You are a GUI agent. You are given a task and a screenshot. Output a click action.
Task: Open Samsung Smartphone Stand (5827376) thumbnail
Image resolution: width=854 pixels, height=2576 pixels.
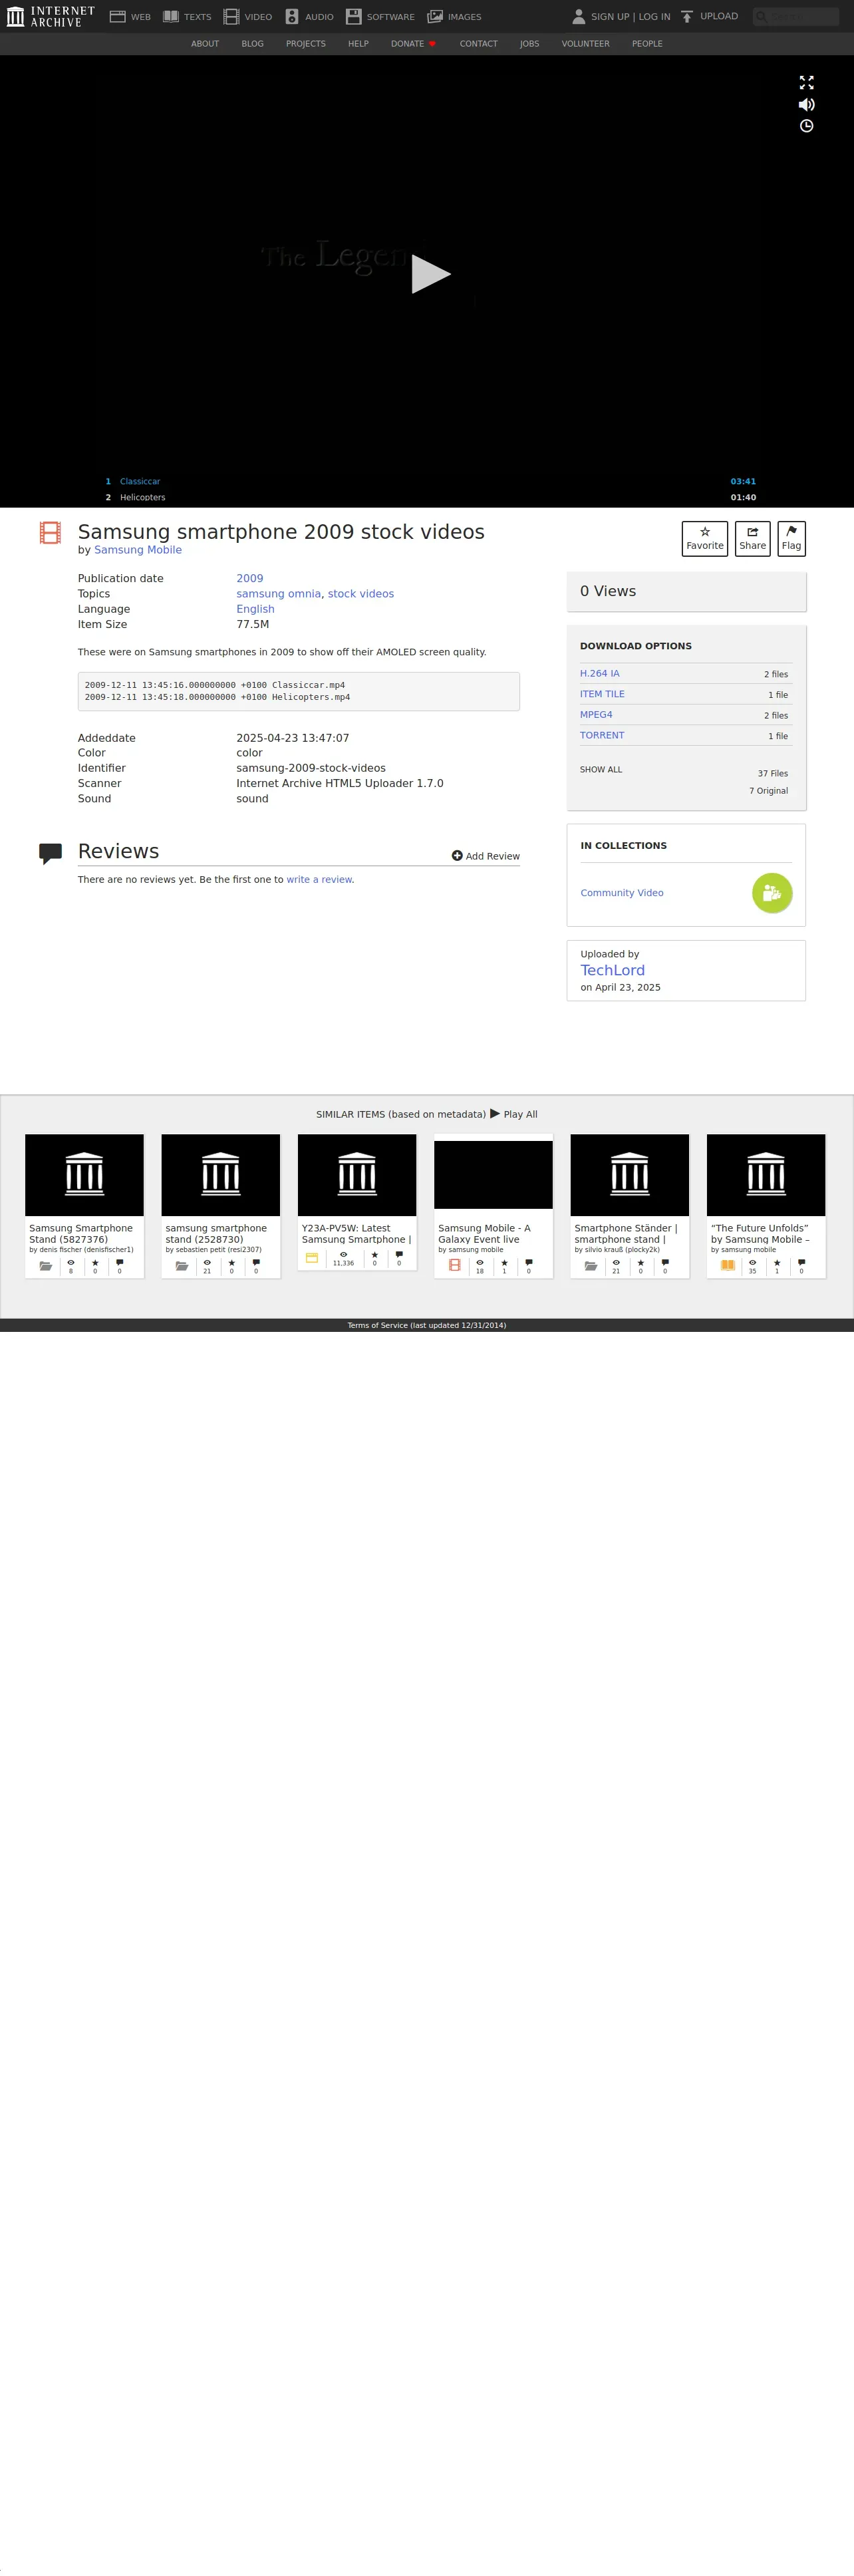(x=84, y=1175)
